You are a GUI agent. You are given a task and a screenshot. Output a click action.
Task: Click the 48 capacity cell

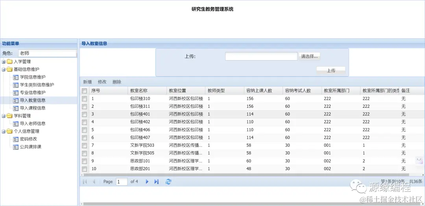263,169
